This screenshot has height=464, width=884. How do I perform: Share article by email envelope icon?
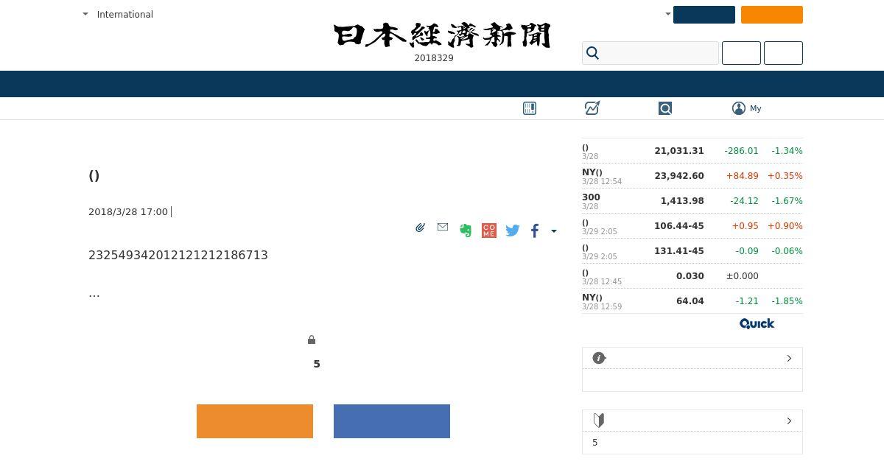coord(443,228)
